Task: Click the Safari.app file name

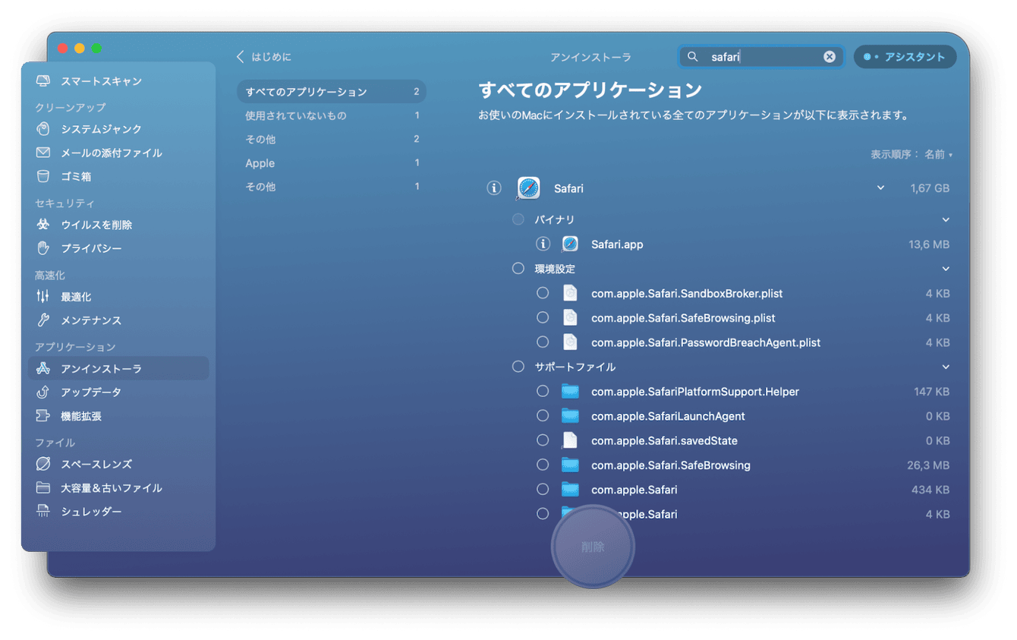Action: pos(617,244)
